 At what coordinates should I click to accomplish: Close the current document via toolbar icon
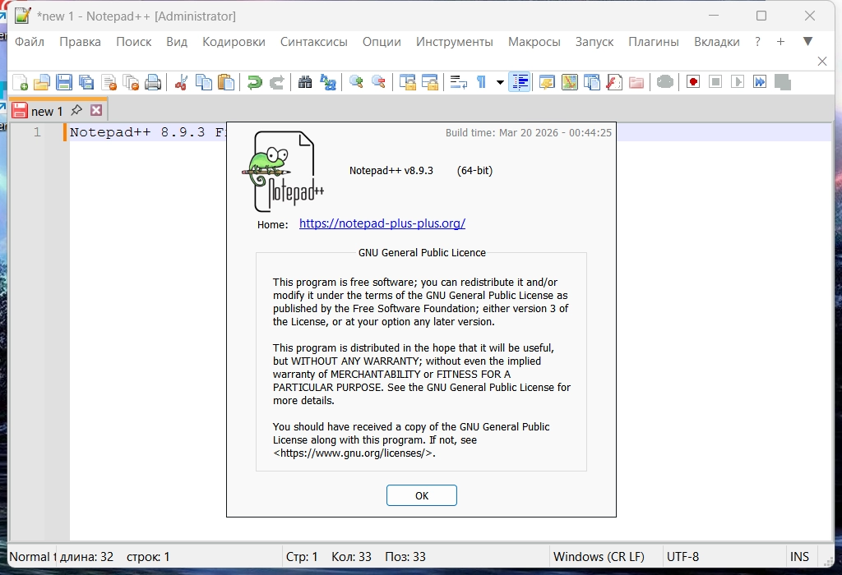pyautogui.click(x=109, y=82)
